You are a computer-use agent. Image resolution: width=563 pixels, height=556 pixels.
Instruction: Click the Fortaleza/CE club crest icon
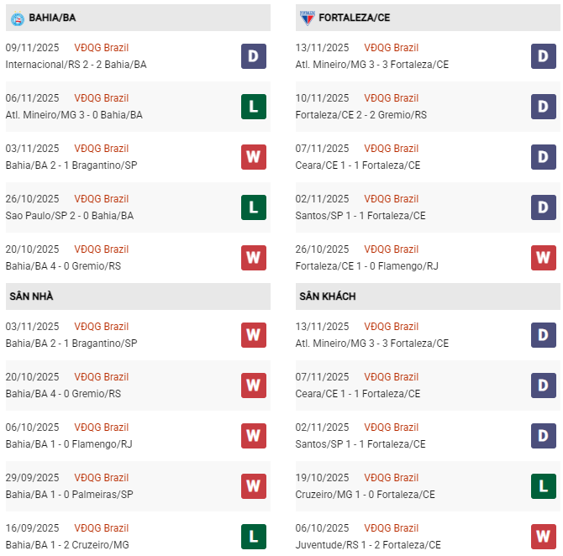tap(307, 18)
